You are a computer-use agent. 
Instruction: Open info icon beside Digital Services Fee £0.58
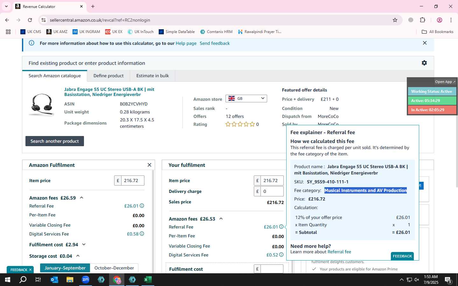point(142,234)
